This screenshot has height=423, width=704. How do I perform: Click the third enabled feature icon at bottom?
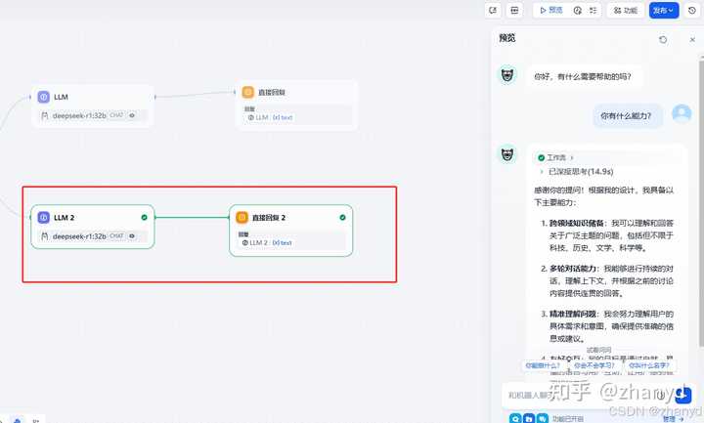tap(543, 419)
